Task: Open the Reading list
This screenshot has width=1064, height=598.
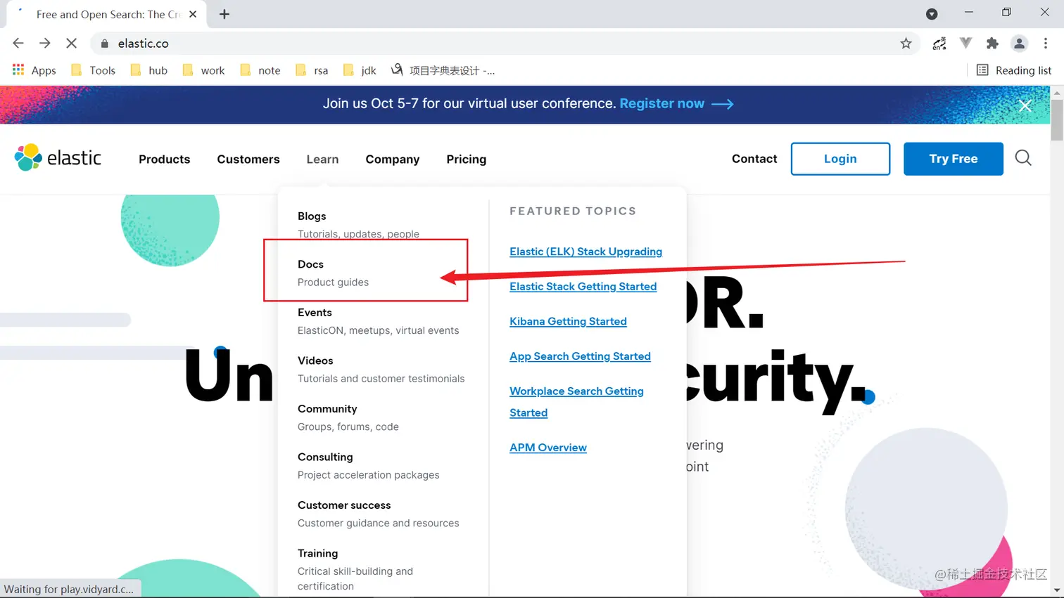Action: click(x=1014, y=70)
